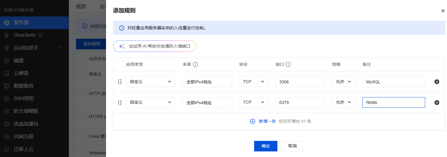Remove the MySQL rule row
This screenshot has height=157, width=447.
coord(437,82)
